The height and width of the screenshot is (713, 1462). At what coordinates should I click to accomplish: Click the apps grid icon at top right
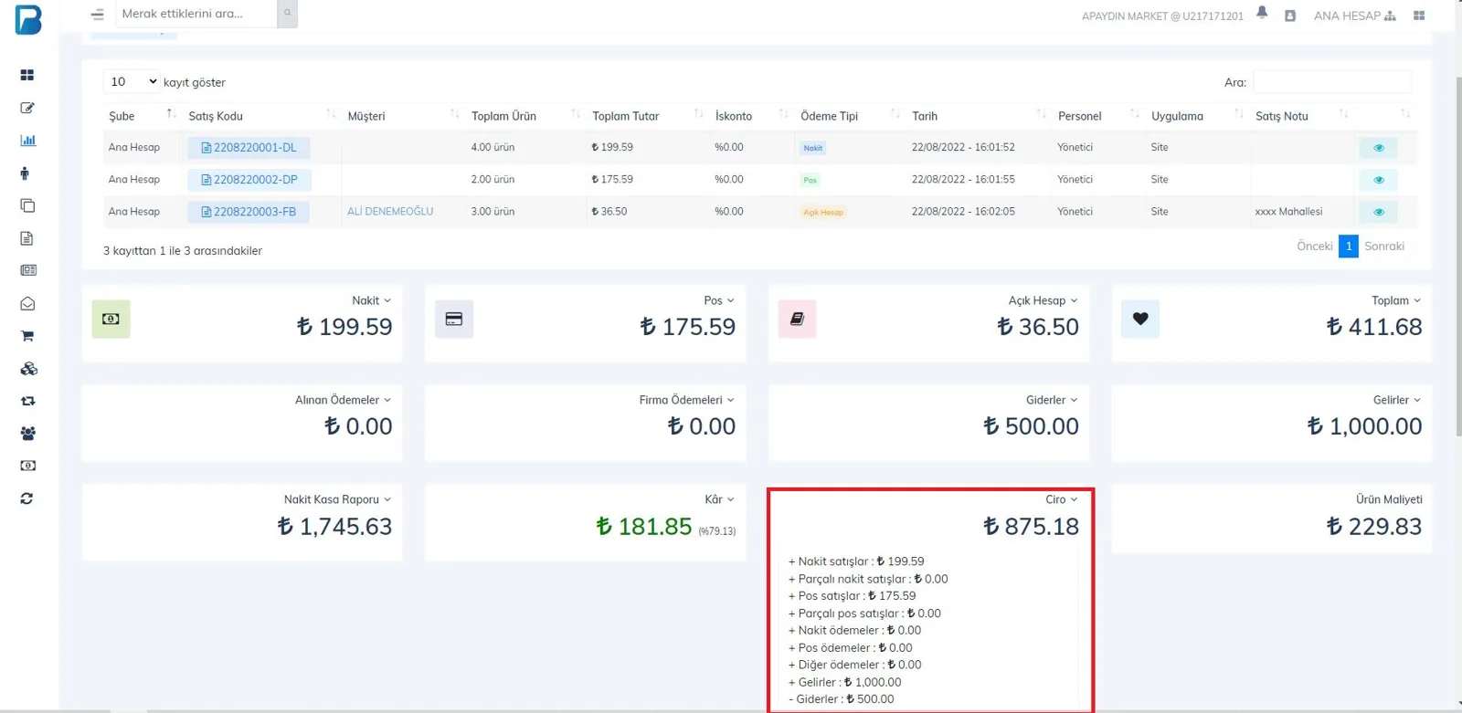click(x=1419, y=16)
